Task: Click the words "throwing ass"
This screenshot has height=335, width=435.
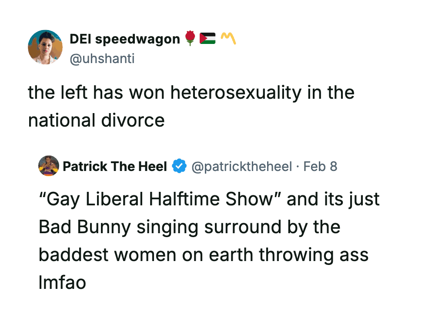Action: tap(314, 255)
